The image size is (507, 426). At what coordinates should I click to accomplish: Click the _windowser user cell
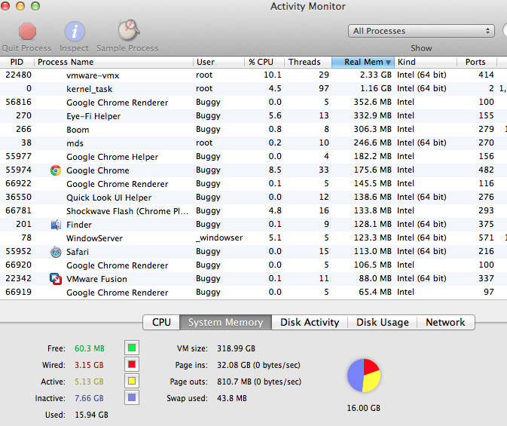click(x=219, y=238)
